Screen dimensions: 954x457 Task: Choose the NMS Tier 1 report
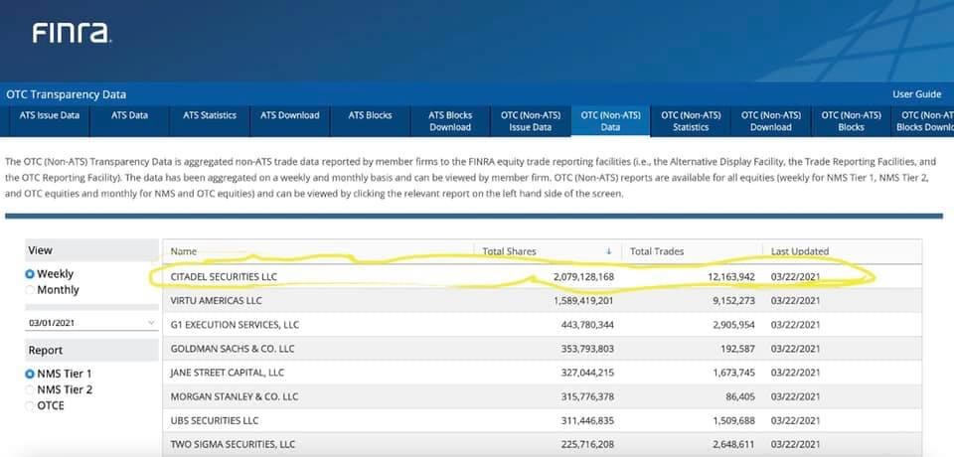point(30,374)
